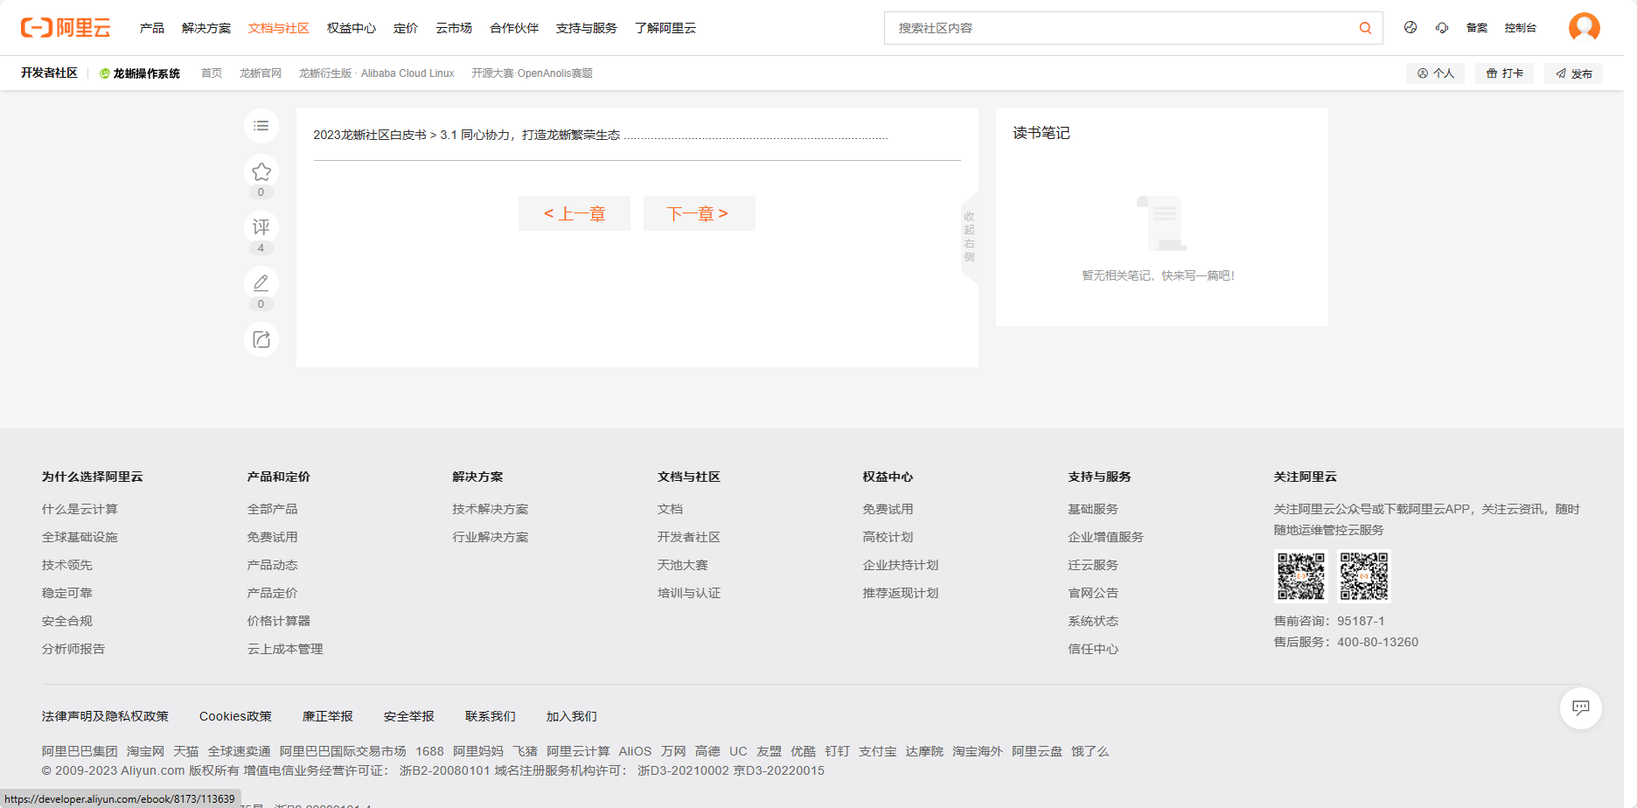
Task: Open 全球基础设施 footer link
Action: (80, 537)
